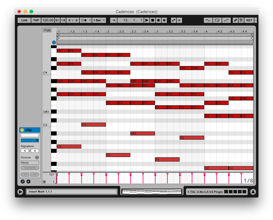Click the 120.00 tempo field
This screenshot has height=220, width=273.
48,20
